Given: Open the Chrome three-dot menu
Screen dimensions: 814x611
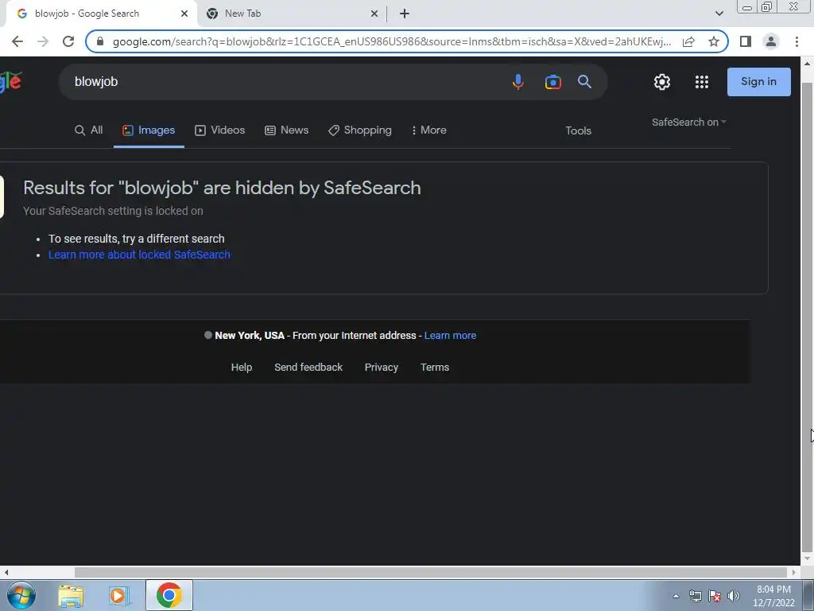Looking at the screenshot, I should pyautogui.click(x=797, y=41).
